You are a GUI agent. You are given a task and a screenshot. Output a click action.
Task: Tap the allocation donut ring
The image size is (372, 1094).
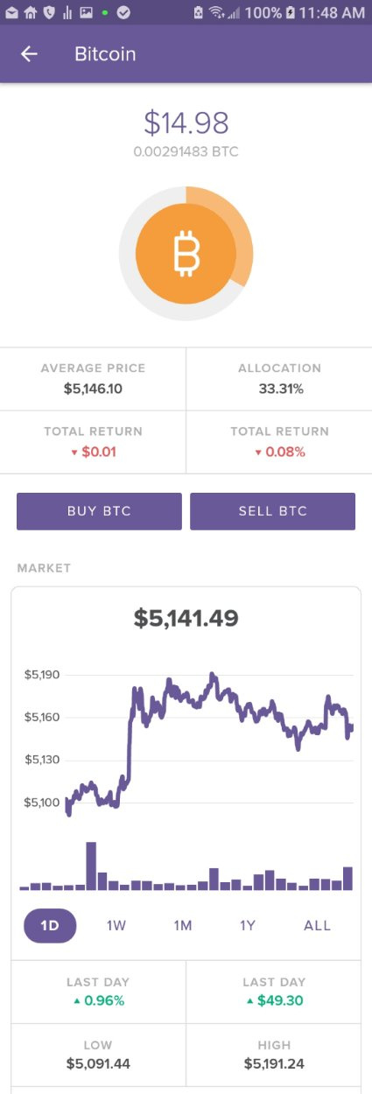click(186, 254)
